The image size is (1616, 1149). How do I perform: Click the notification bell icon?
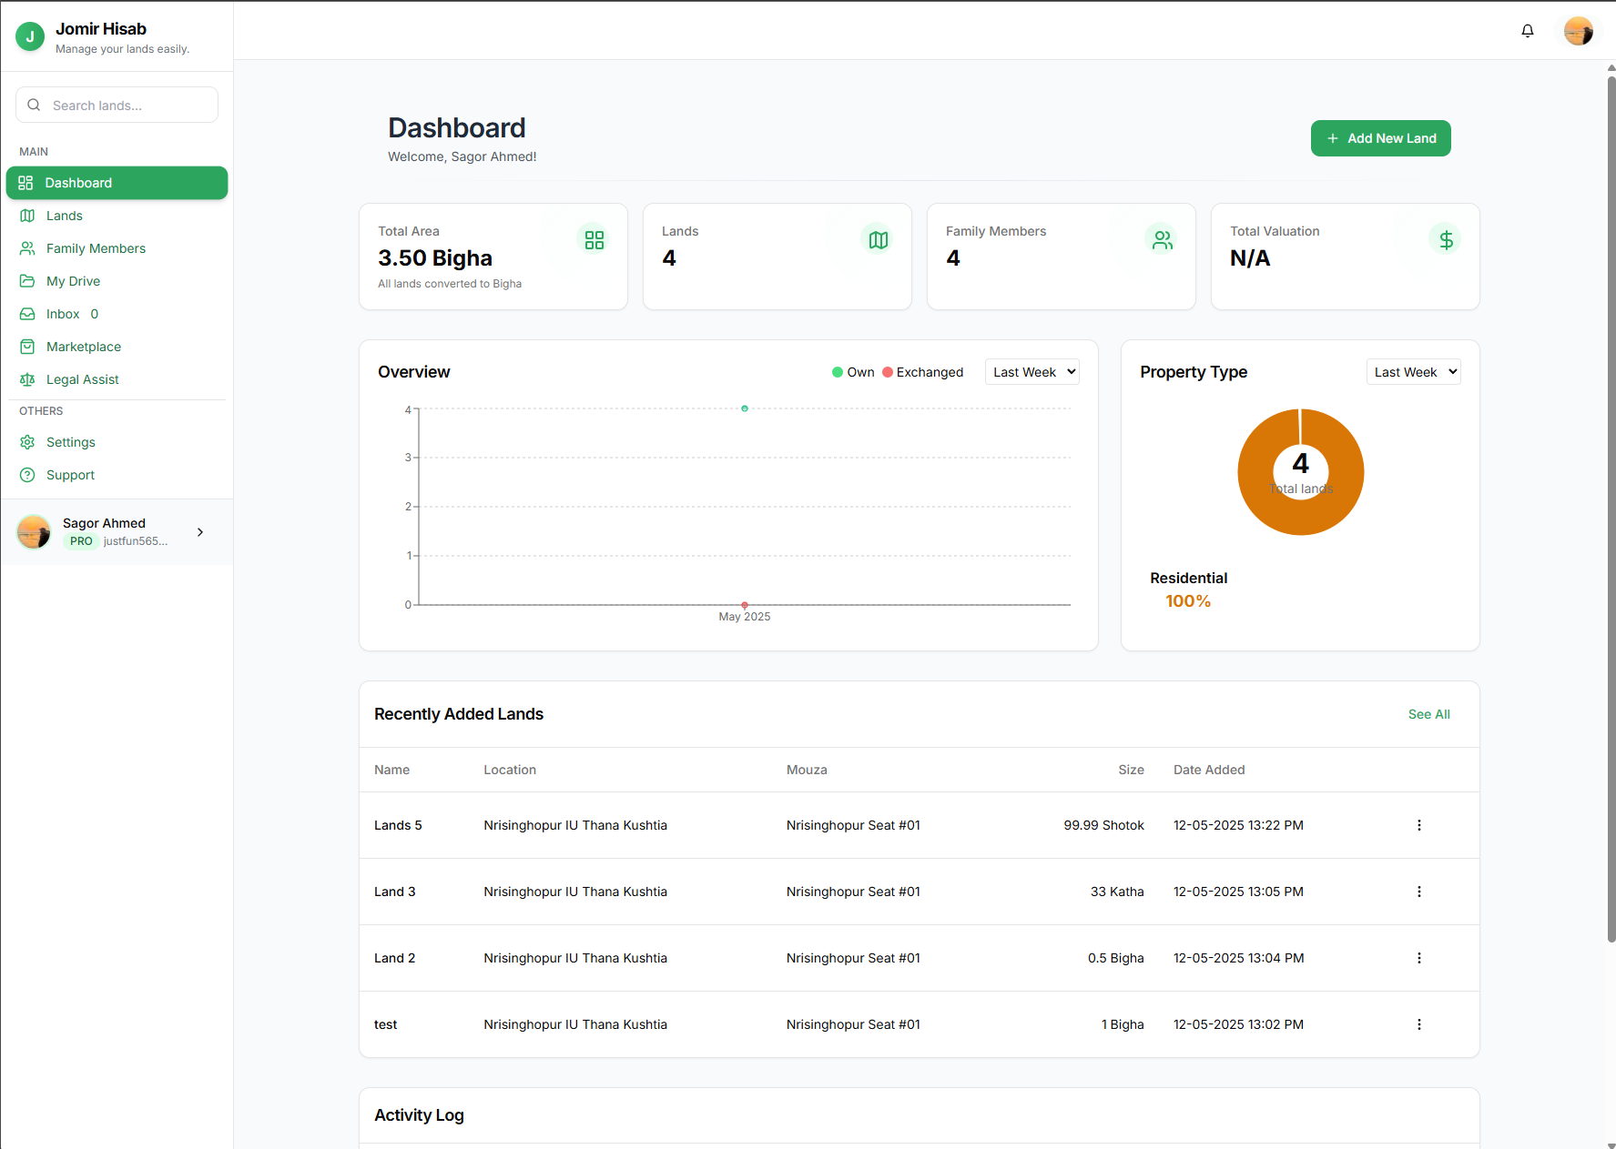(1528, 31)
